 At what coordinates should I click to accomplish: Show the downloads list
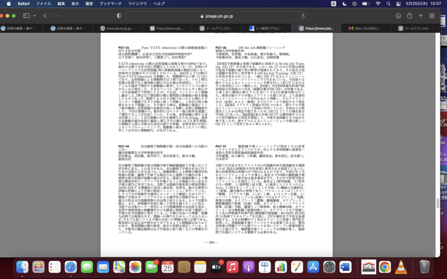tap(398, 16)
